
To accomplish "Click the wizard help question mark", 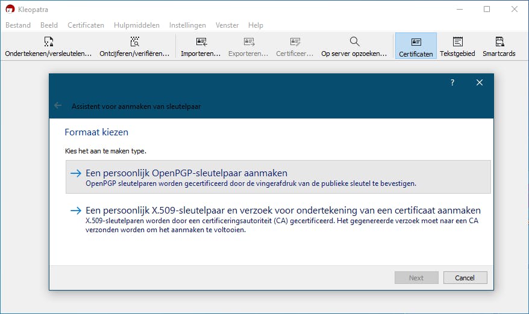I will [452, 83].
